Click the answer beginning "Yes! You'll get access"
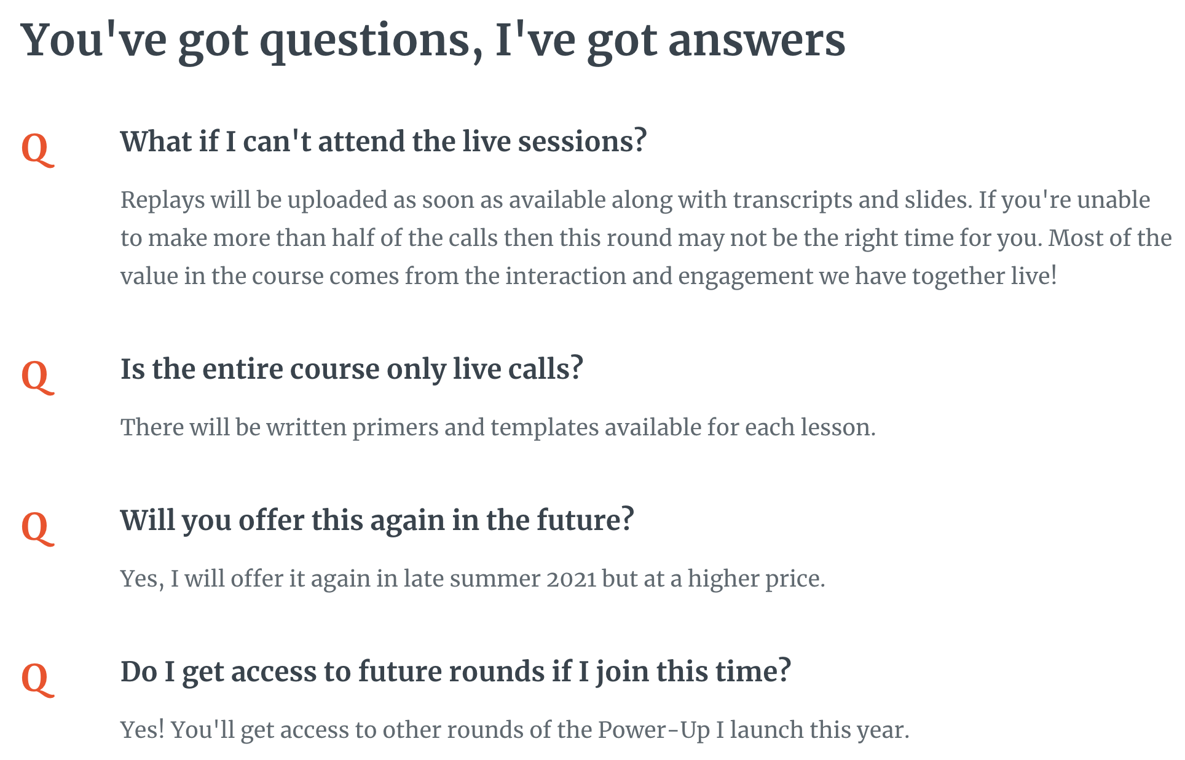 (x=514, y=730)
